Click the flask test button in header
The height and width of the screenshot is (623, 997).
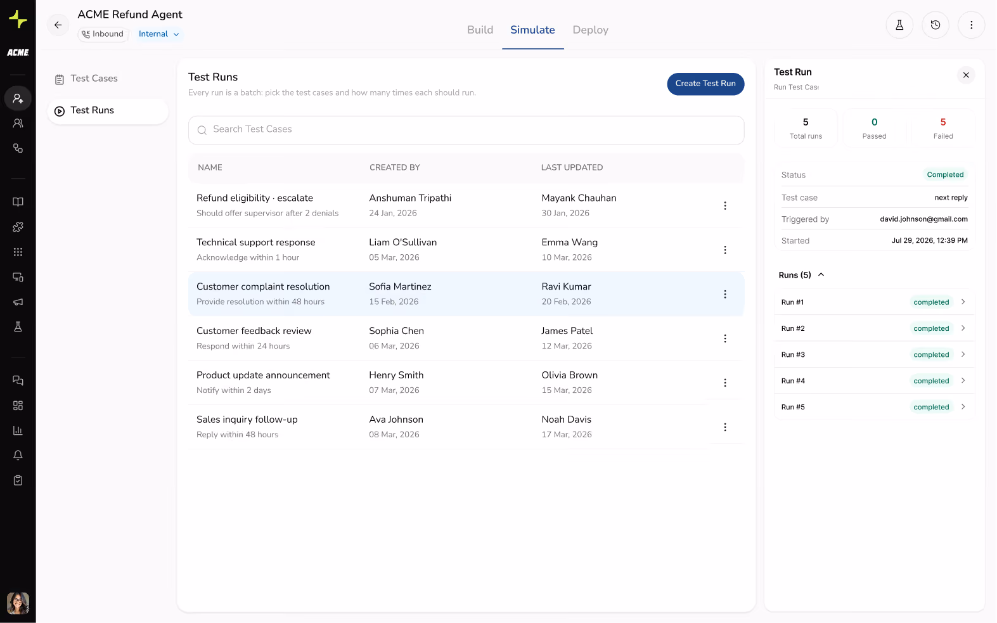(899, 25)
